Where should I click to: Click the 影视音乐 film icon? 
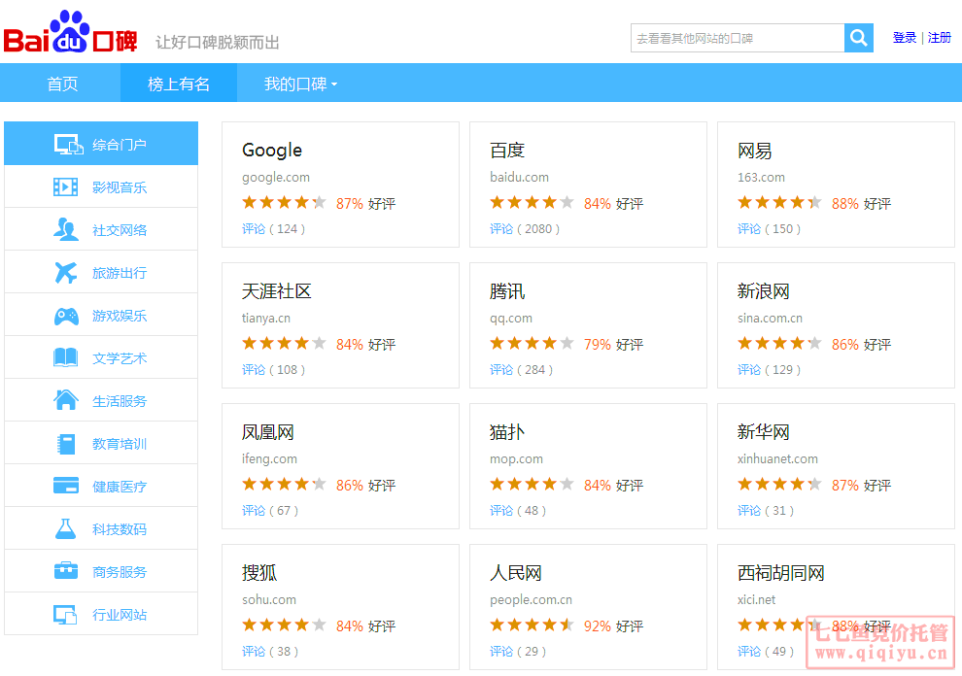[66, 187]
